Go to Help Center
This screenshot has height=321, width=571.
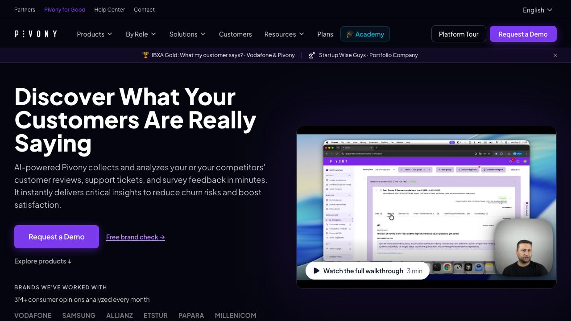pyautogui.click(x=109, y=9)
